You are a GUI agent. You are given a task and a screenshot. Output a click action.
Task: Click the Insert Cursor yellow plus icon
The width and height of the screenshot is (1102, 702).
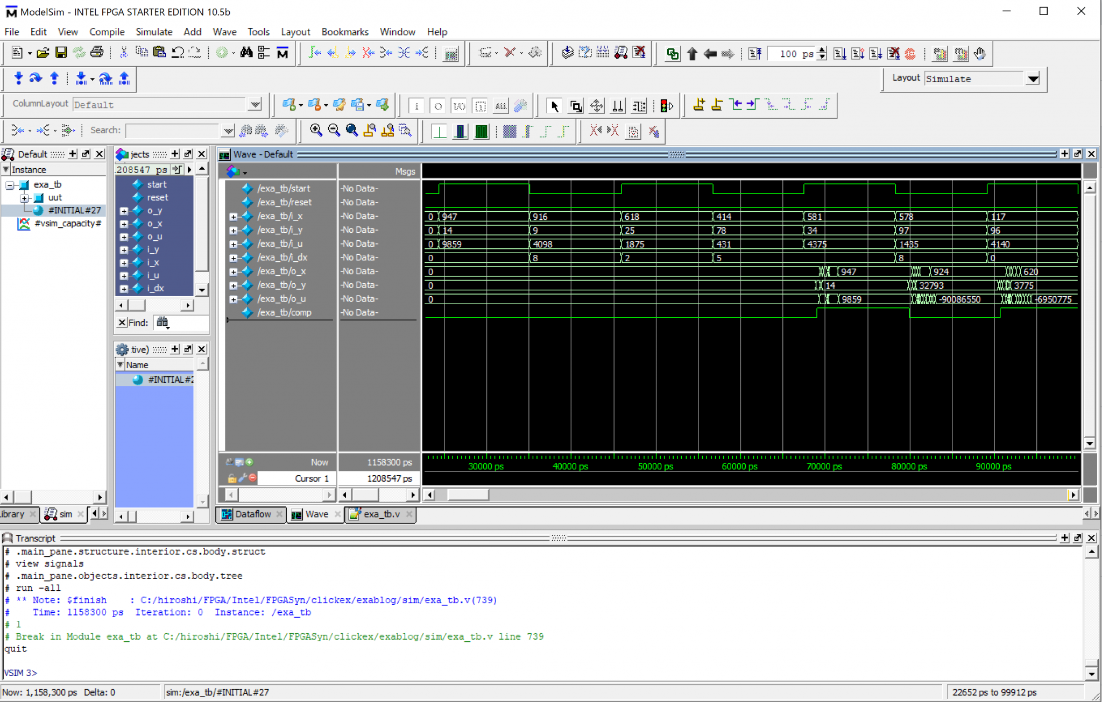pos(698,105)
